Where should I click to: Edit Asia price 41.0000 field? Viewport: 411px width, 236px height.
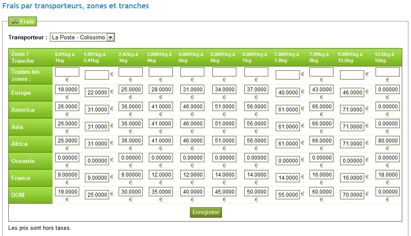(161, 124)
